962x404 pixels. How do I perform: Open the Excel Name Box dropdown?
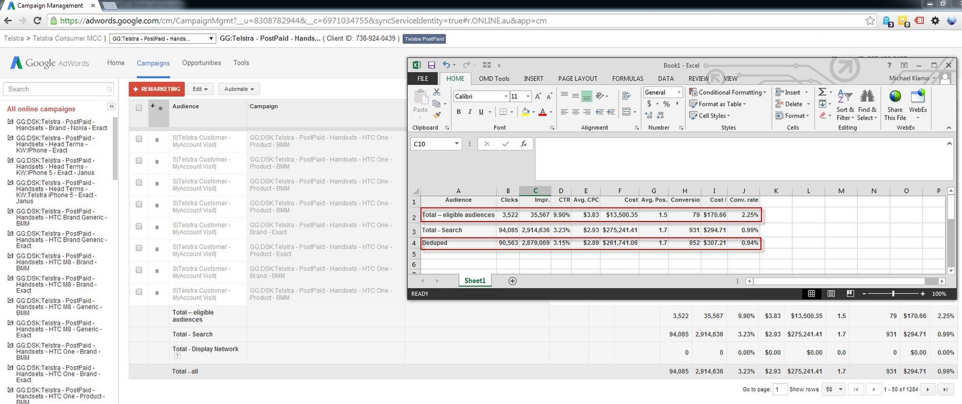(457, 144)
